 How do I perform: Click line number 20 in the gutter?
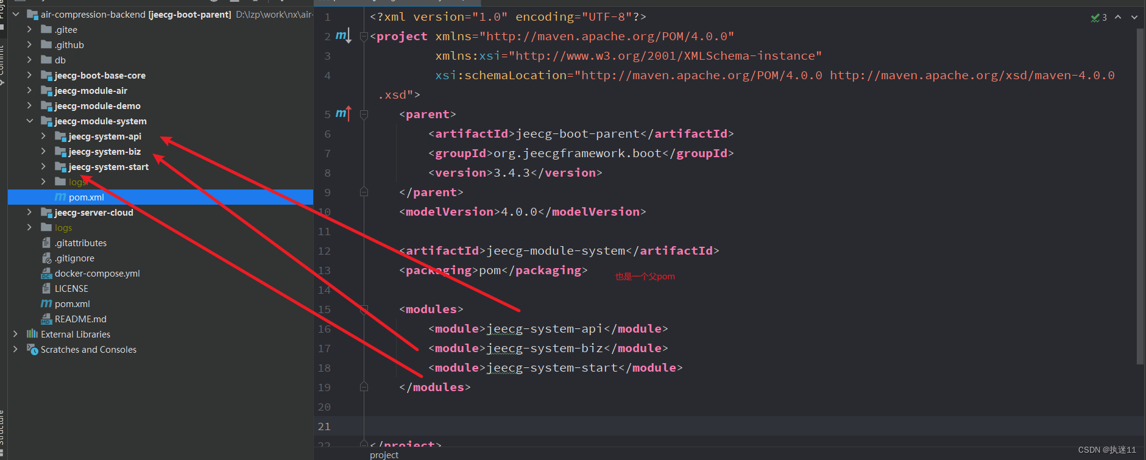(x=324, y=407)
